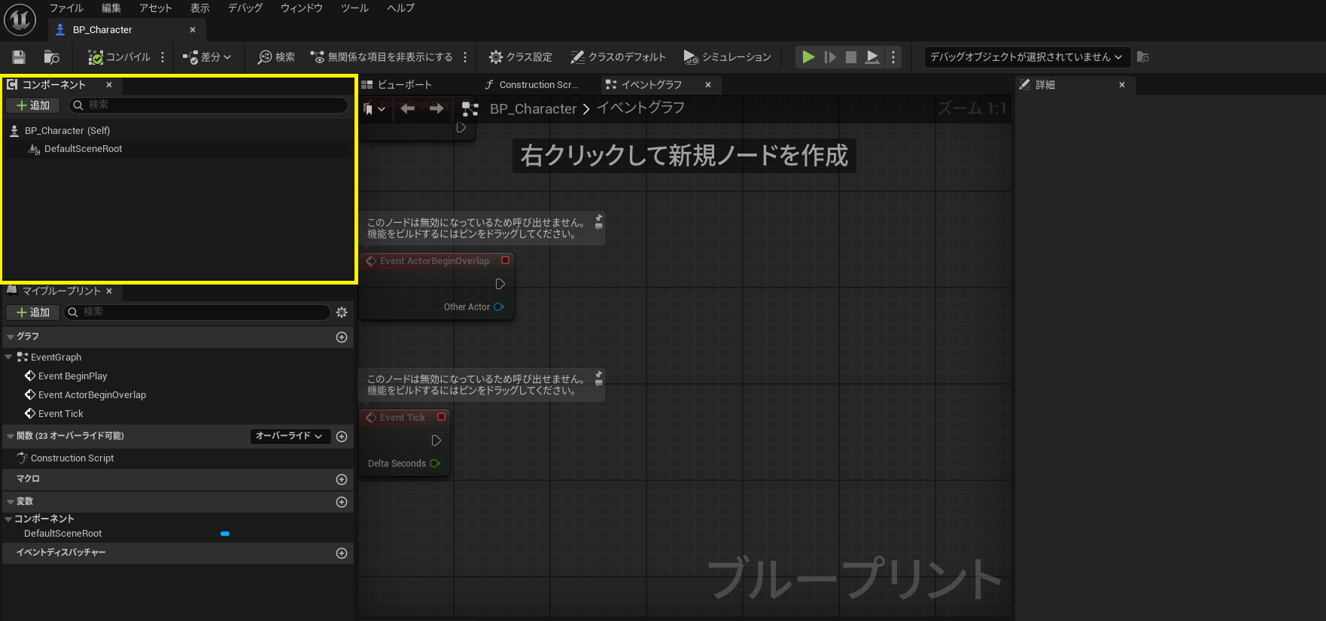This screenshot has height=621, width=1326.
Task: Select Event Tick in graph list
Action: point(60,414)
